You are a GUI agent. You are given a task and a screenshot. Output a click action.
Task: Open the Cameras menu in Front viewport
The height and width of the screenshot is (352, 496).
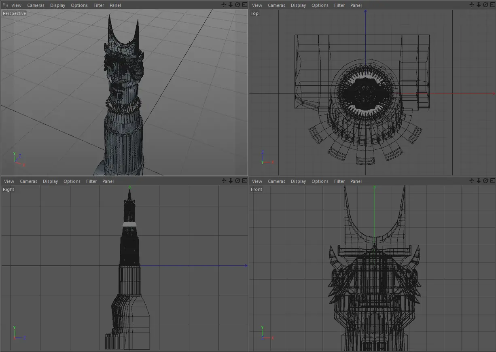277,181
